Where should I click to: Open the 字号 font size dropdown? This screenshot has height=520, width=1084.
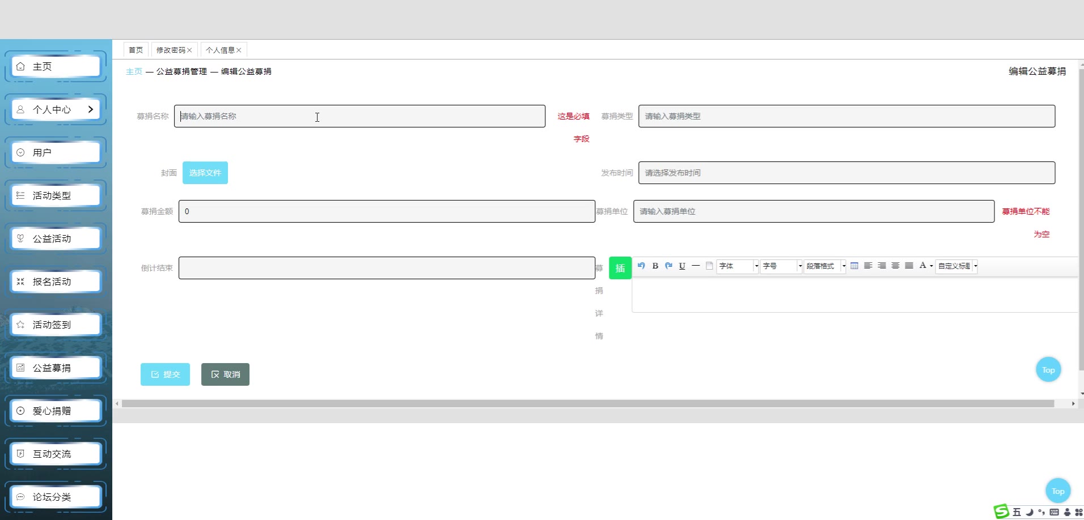pyautogui.click(x=781, y=266)
